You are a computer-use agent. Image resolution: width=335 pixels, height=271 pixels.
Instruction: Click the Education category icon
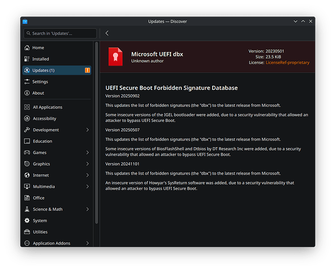(x=27, y=141)
